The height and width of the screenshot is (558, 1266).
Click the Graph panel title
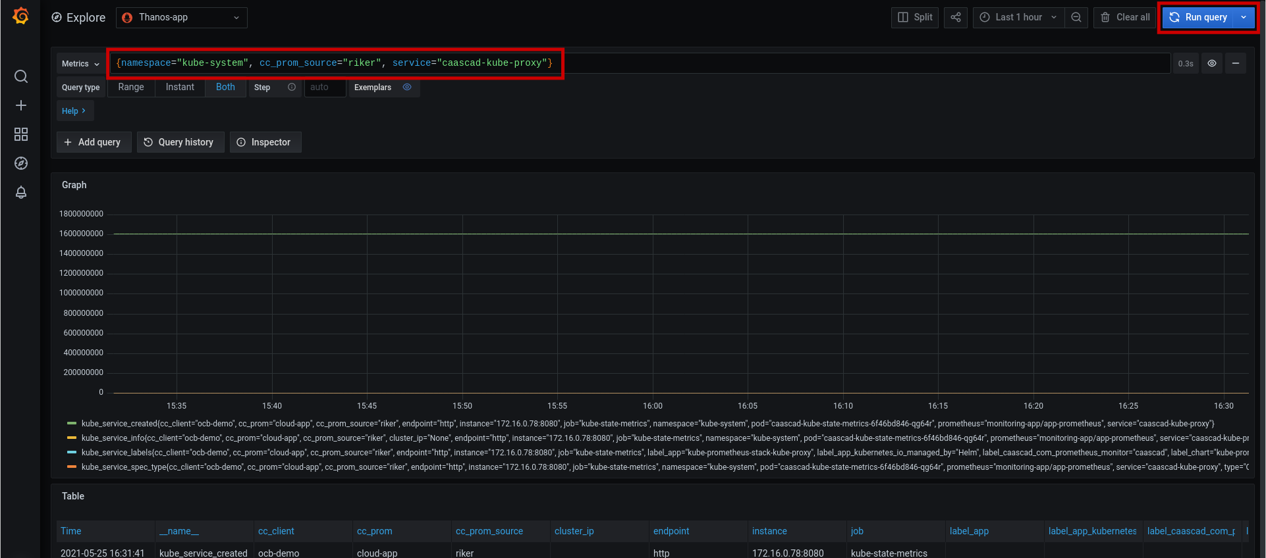74,185
